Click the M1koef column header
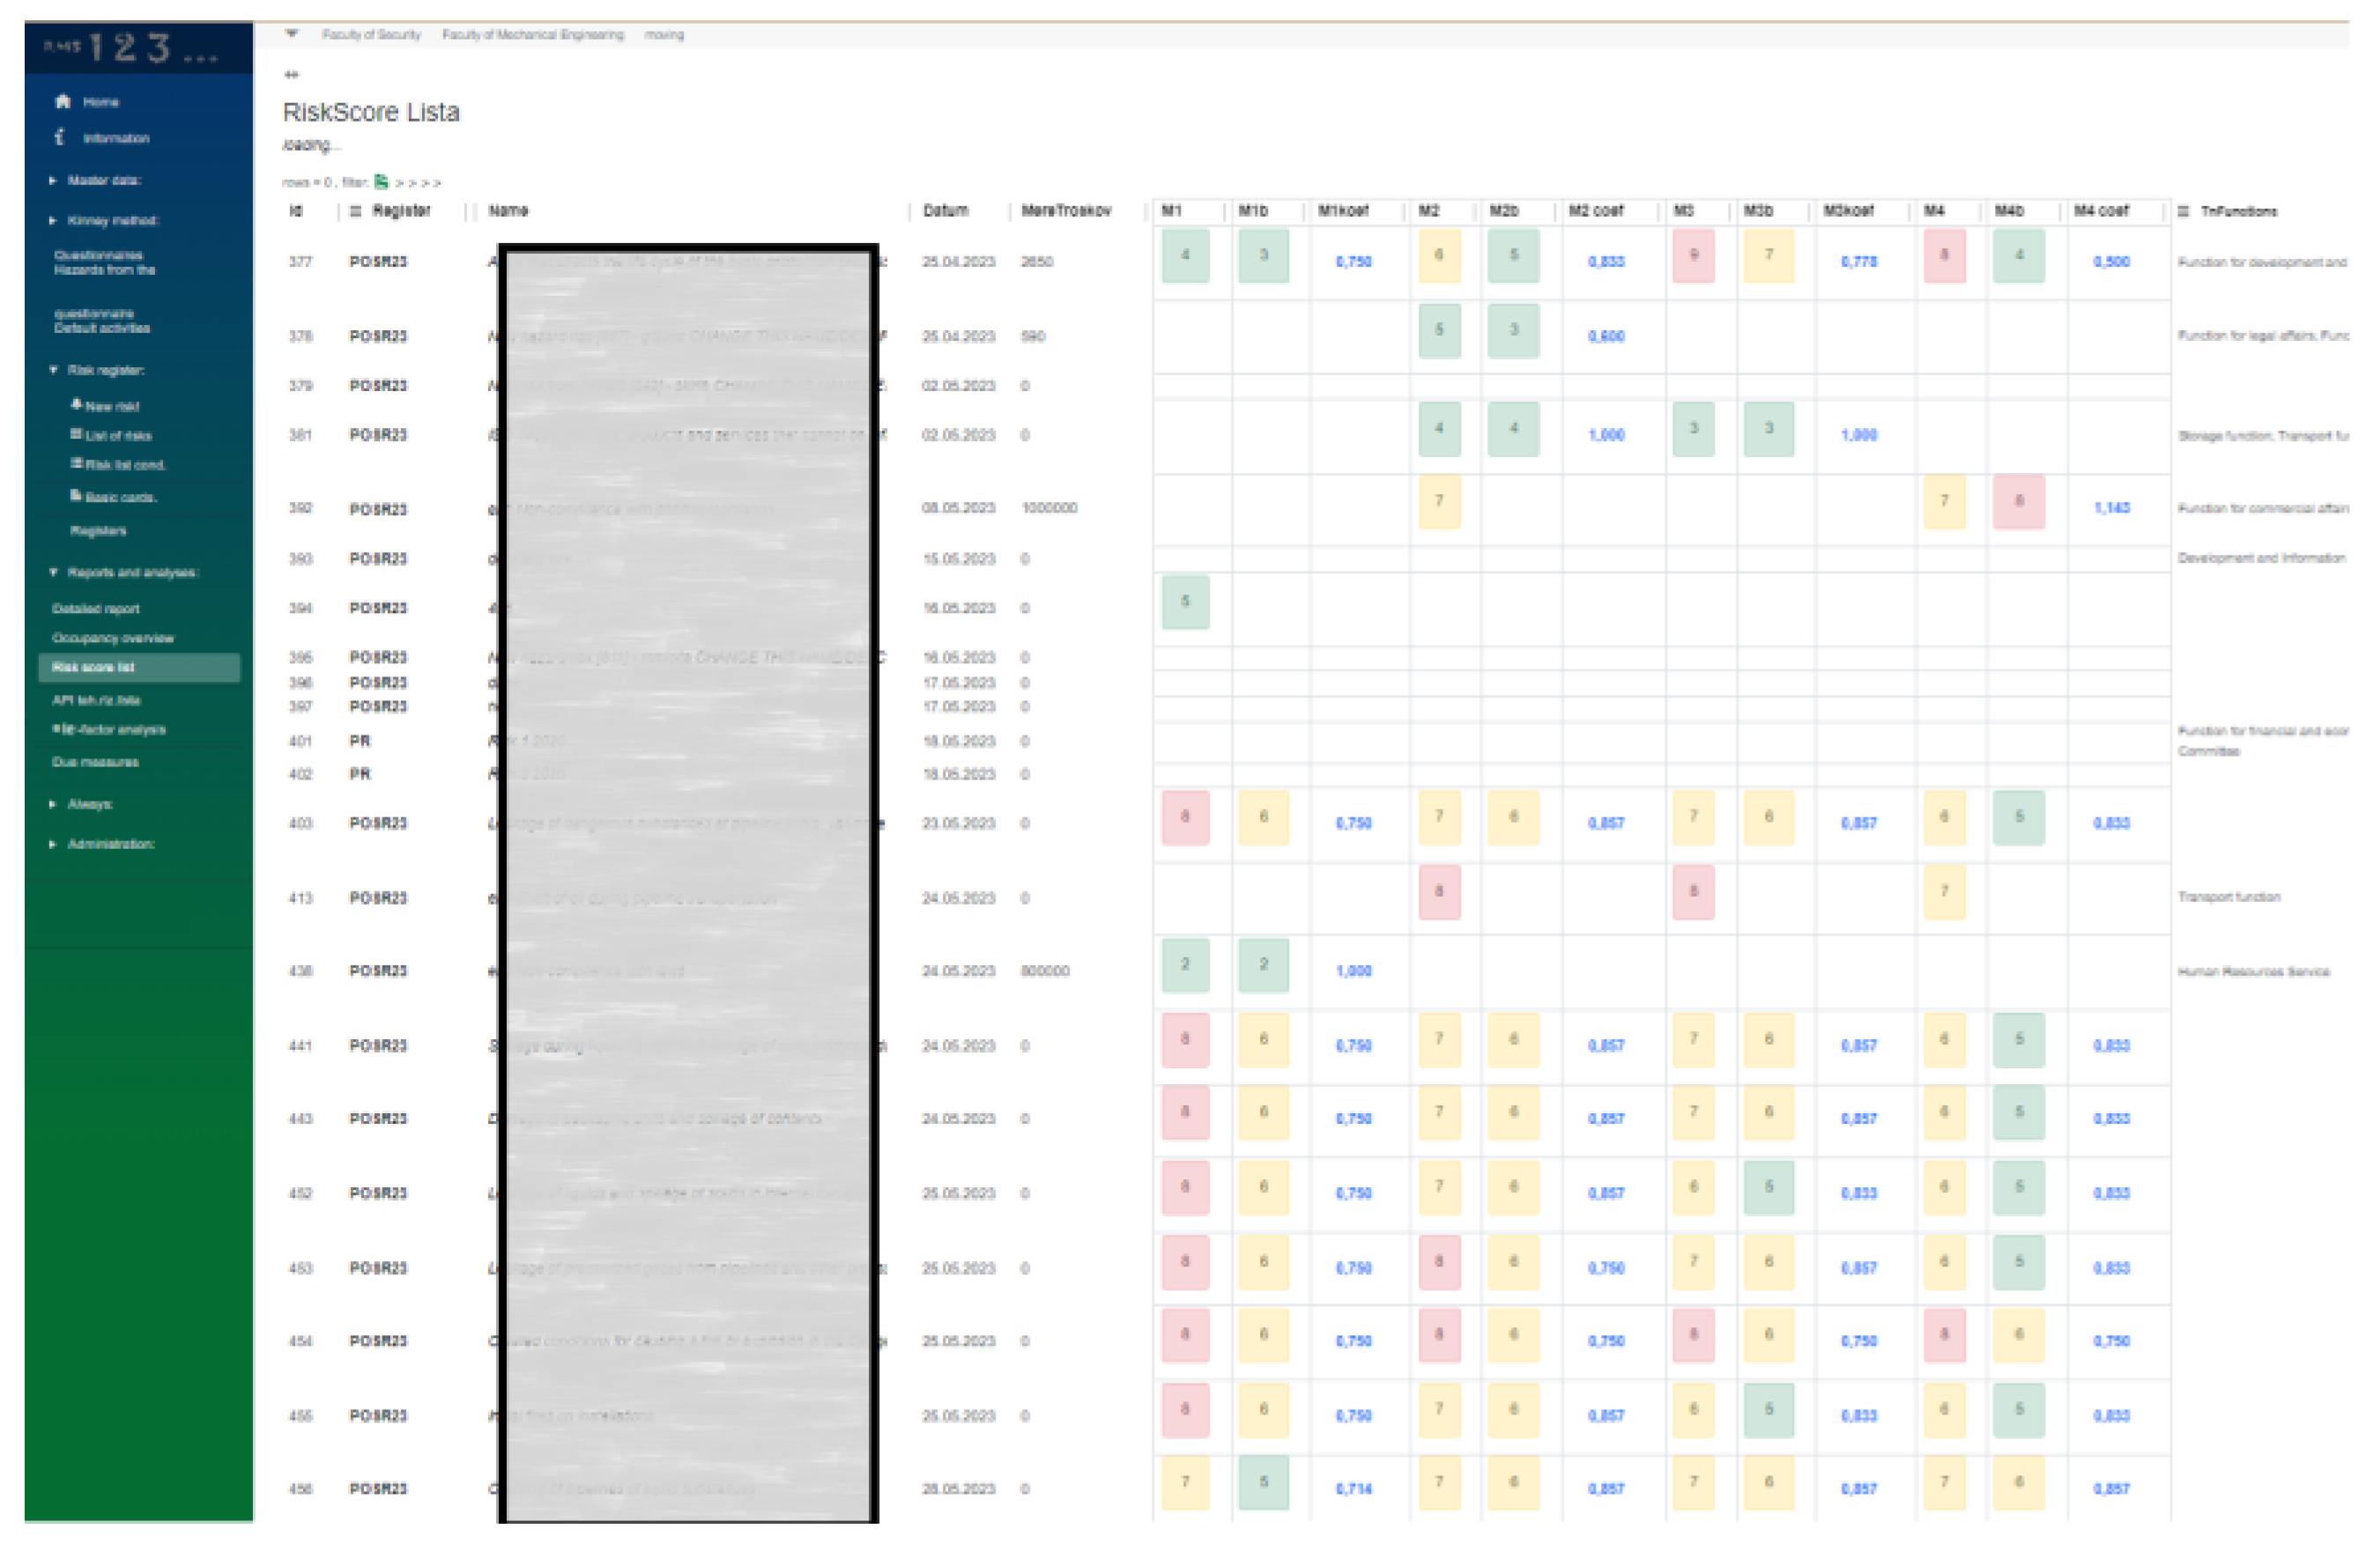The width and height of the screenshot is (2380, 1551). tap(1343, 210)
